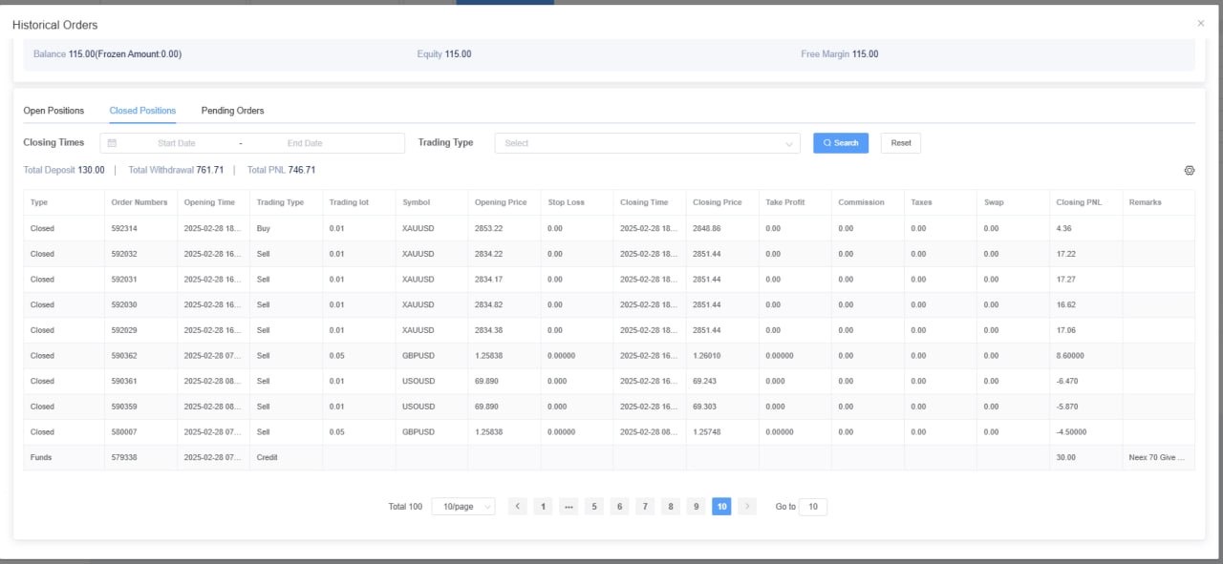Click the Credit trading type cell

pyautogui.click(x=268, y=457)
